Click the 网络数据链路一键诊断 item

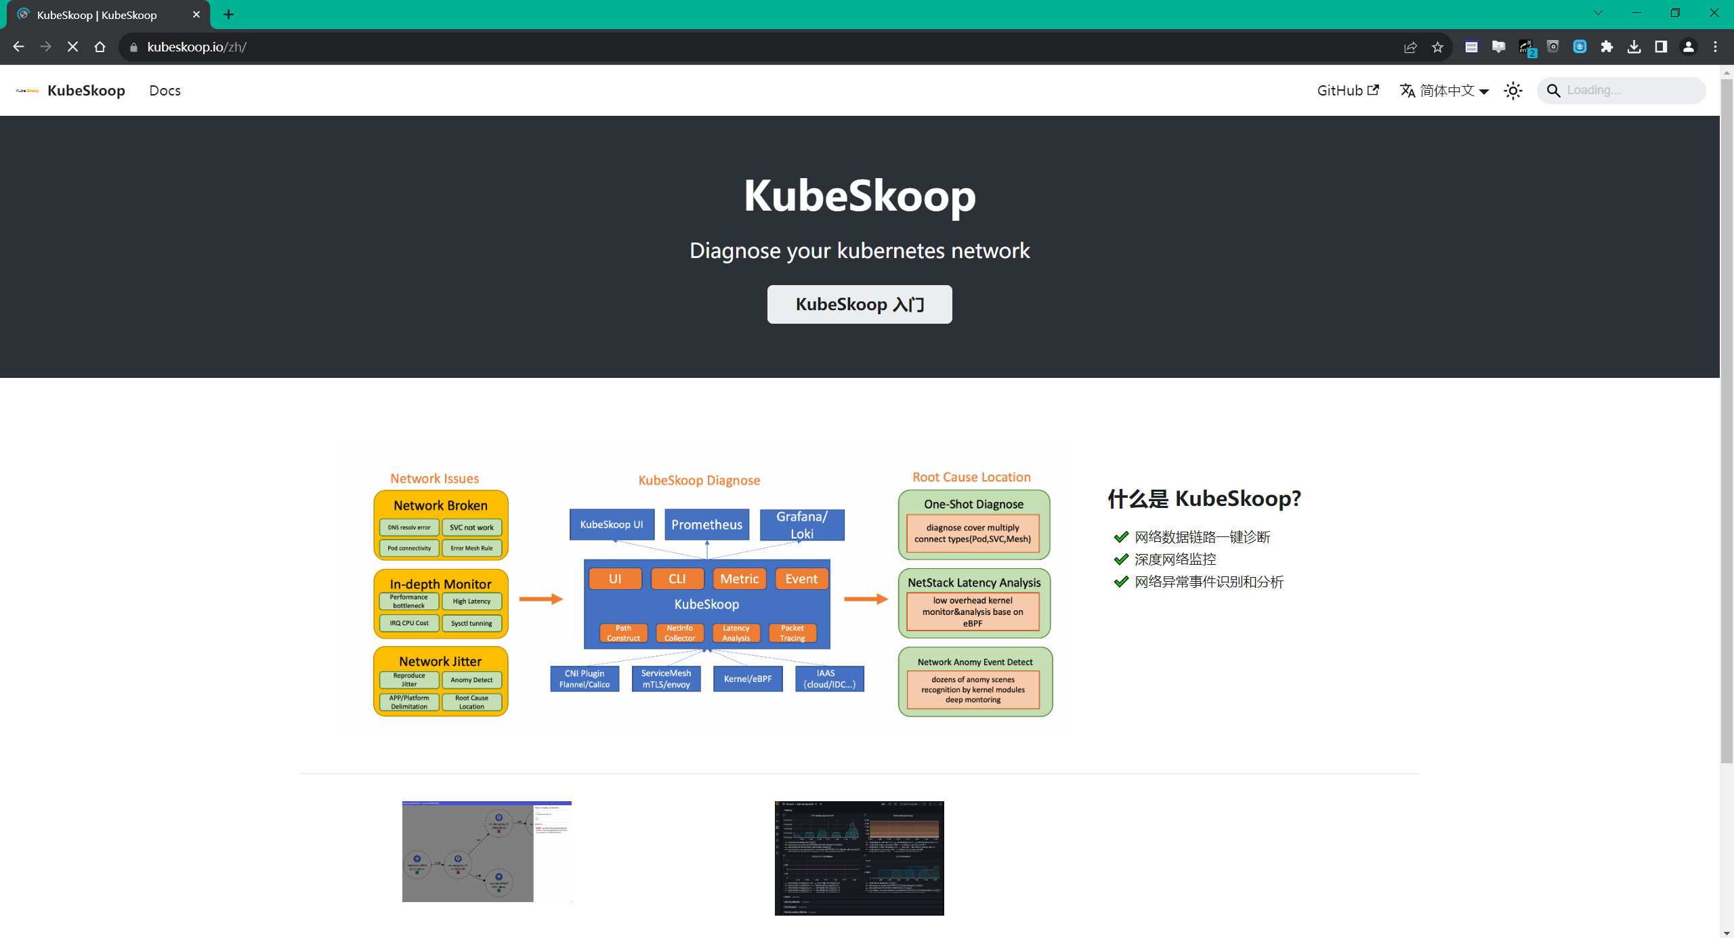point(1202,537)
